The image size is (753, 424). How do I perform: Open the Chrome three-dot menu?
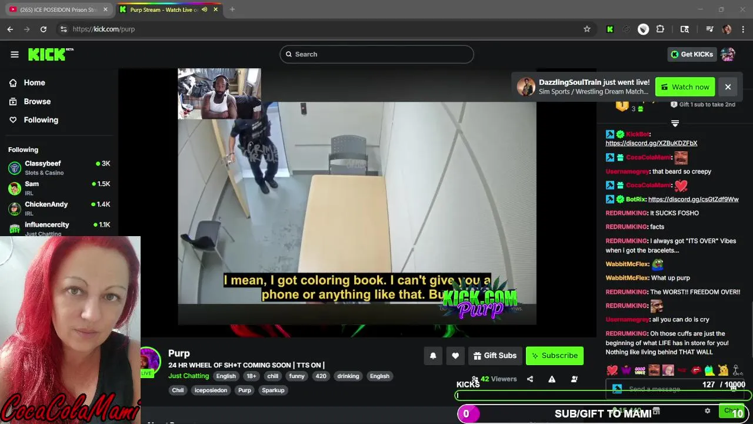pyautogui.click(x=743, y=29)
